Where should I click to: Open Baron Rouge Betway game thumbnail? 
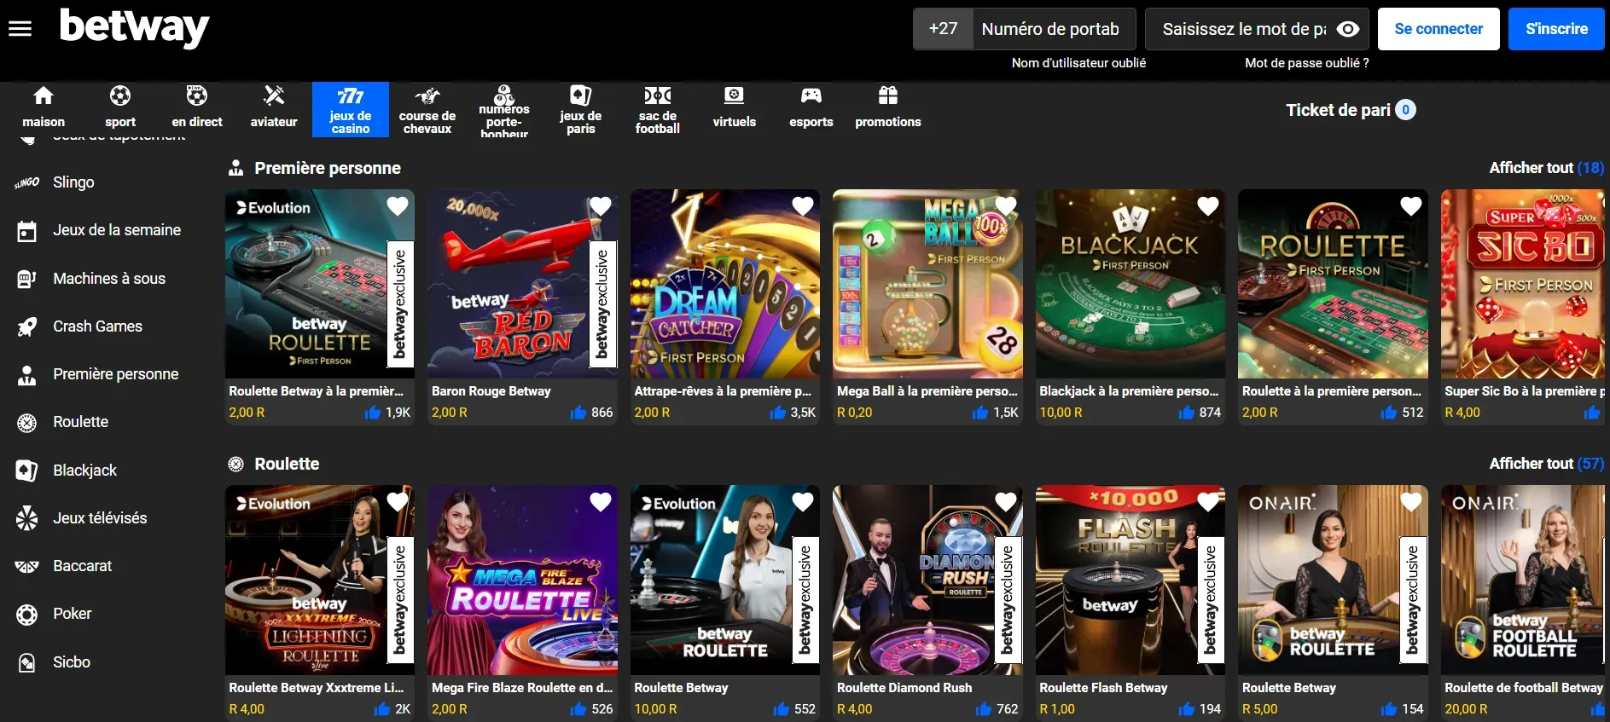click(x=522, y=284)
